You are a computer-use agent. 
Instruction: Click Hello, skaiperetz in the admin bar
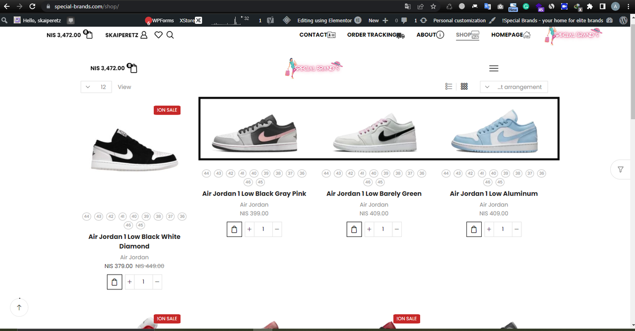click(37, 20)
